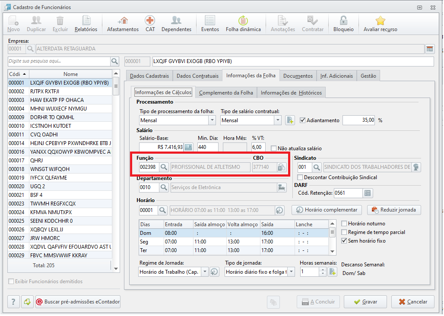Screen dimensions: 444x316
Task: Open Bloqueio from the toolbar
Action: pos(343,23)
